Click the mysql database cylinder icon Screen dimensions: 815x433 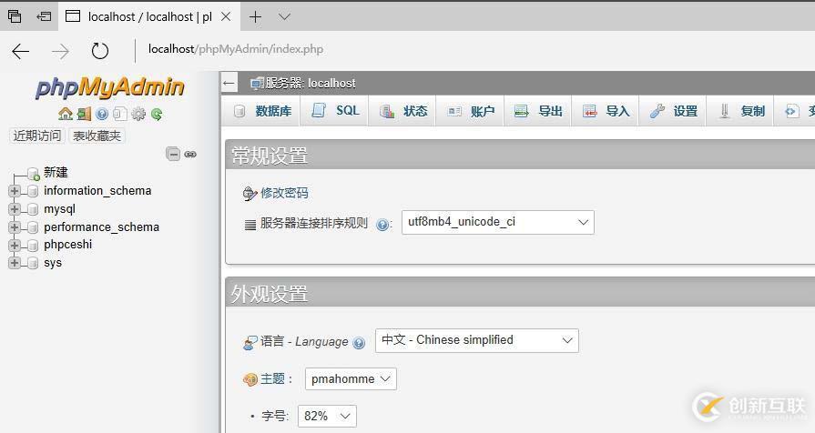[x=33, y=209]
